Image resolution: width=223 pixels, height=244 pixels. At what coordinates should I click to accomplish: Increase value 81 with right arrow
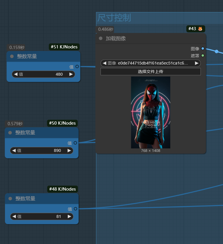pos(69,216)
